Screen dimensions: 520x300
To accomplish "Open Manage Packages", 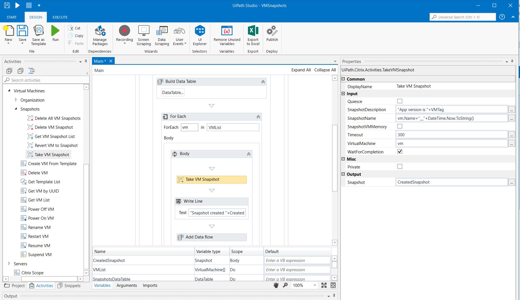I will (100, 31).
